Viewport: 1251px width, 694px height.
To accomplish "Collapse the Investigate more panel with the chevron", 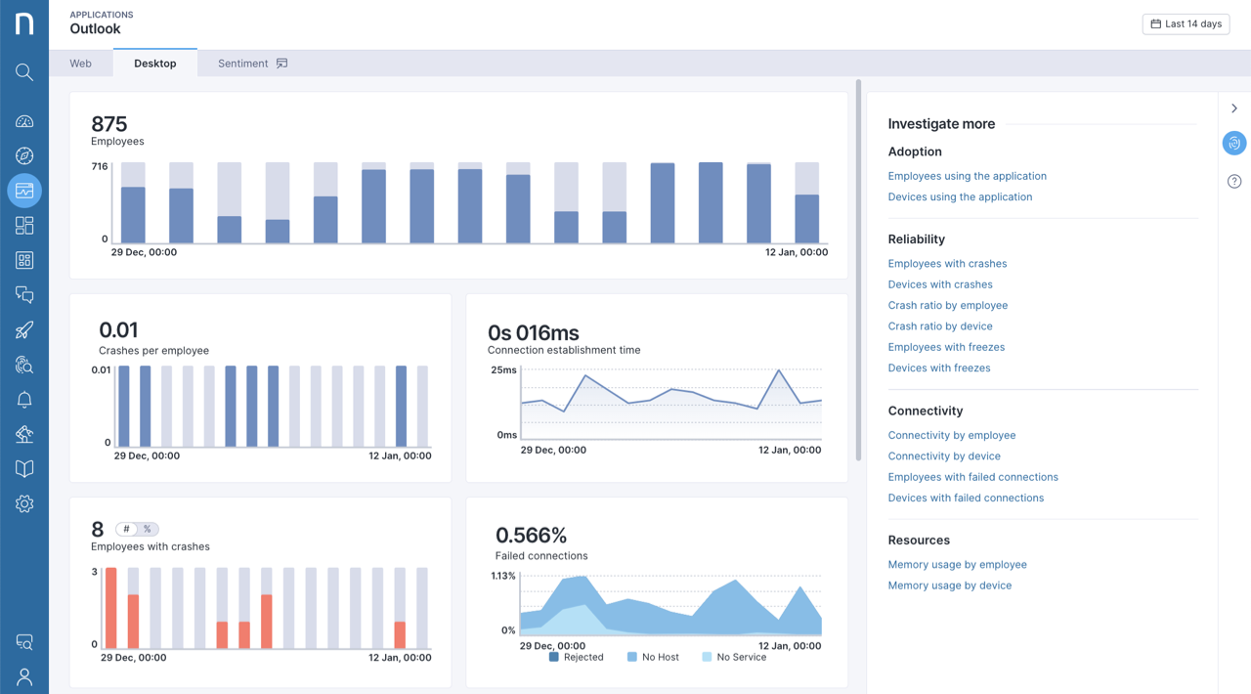I will pos(1234,108).
